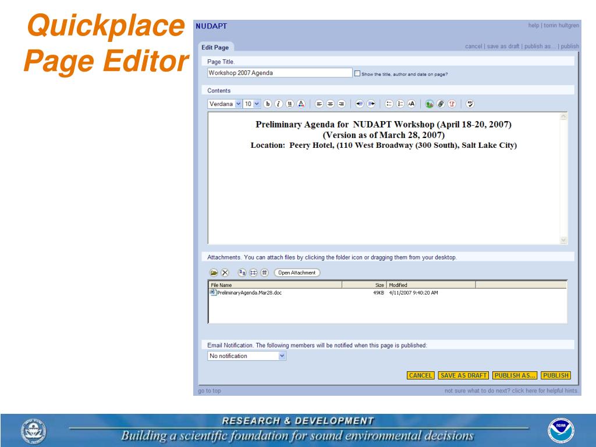Click the Word document icon for PreliminaryAgenda.Mar28.doc
This screenshot has height=447, width=596.
pos(213,292)
